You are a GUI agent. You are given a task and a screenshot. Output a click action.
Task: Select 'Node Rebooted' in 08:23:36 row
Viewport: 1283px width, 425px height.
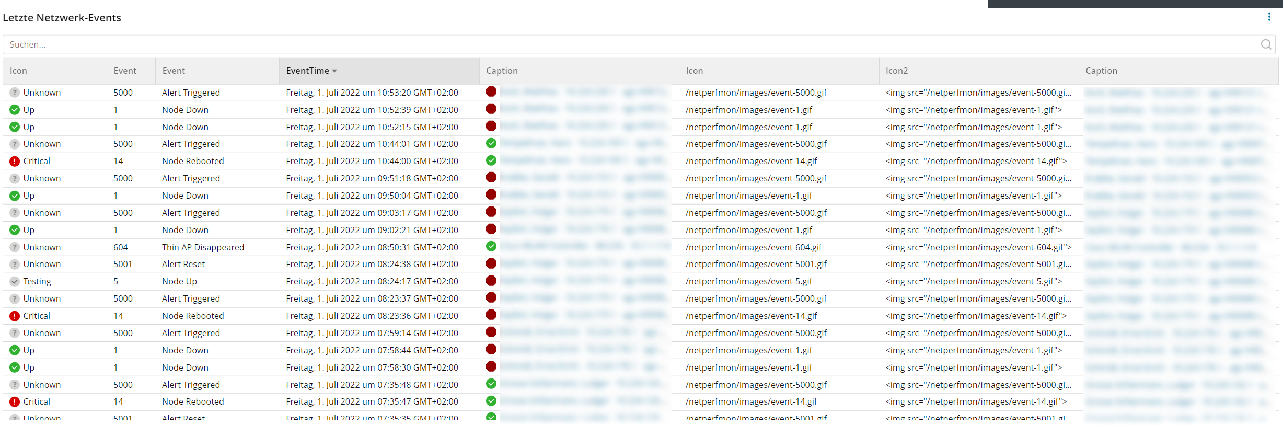click(x=193, y=316)
